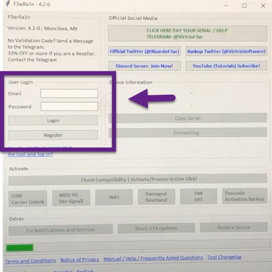Focus the Email input field
The width and height of the screenshot is (272, 272).
69,93
